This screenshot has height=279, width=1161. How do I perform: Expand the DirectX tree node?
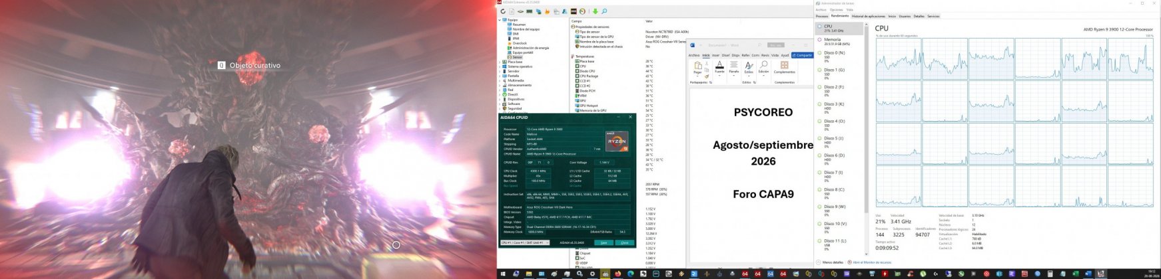tap(500, 94)
